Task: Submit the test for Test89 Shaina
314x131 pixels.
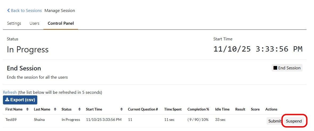Action: (x=274, y=121)
